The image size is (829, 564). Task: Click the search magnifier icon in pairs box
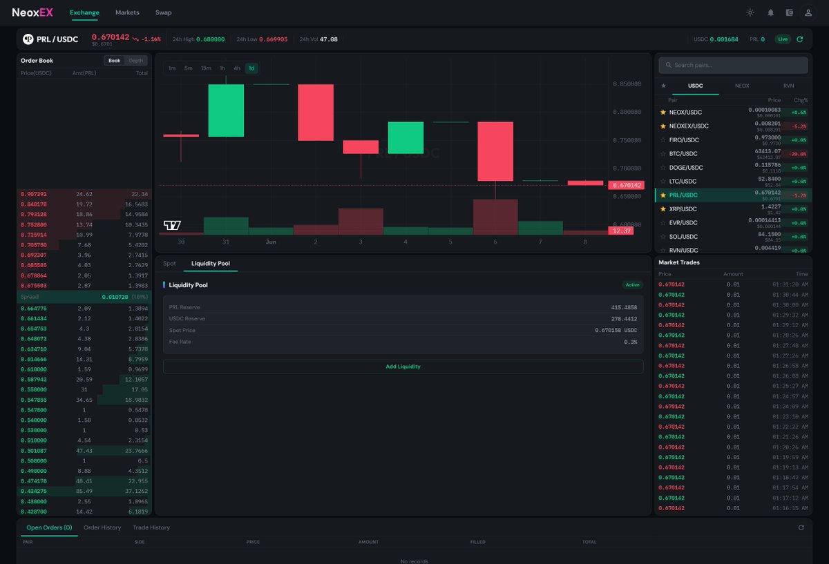click(668, 66)
